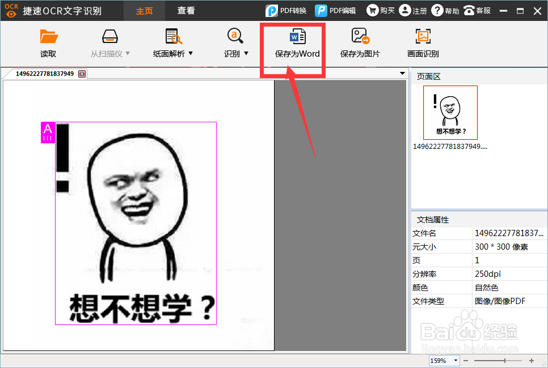Switch to the 查看 tab

186,11
